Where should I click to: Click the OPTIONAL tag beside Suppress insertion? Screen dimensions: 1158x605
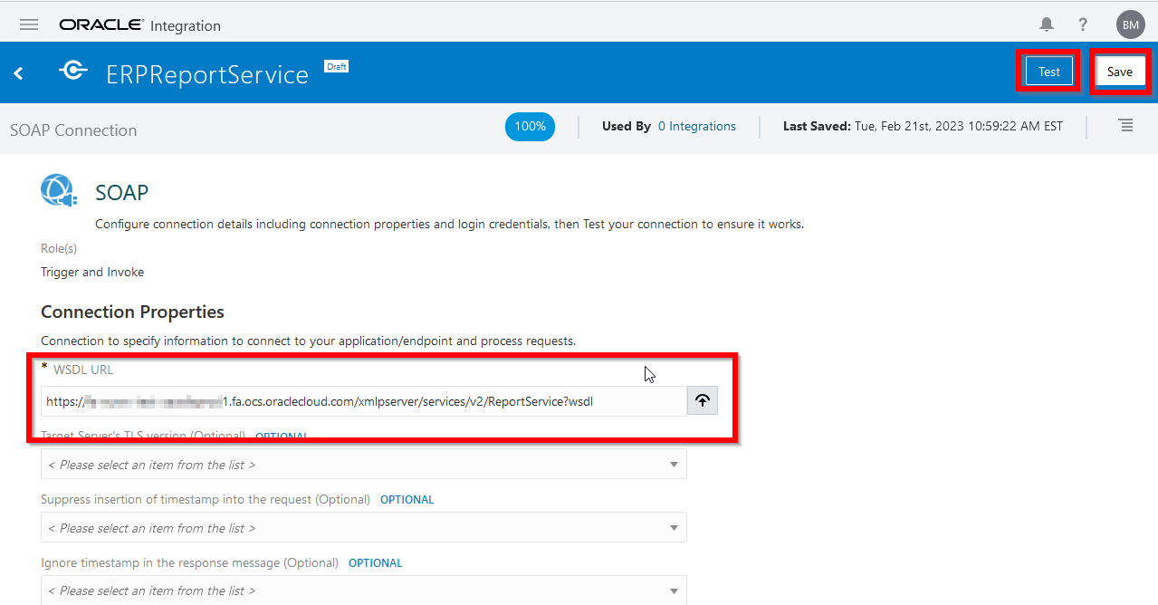tap(407, 500)
